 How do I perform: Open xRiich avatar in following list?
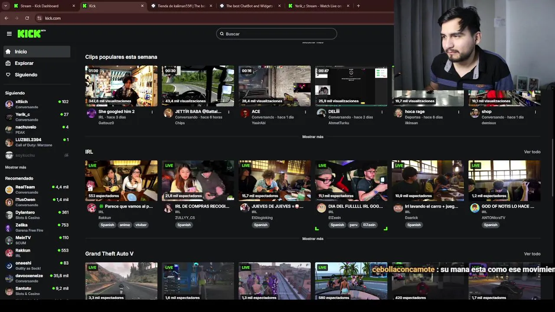[9, 104]
